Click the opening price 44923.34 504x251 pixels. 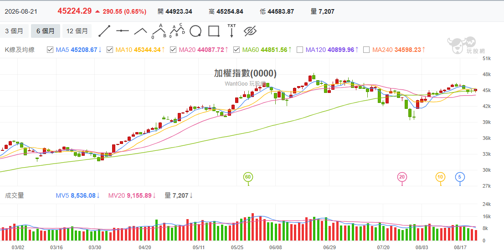click(179, 11)
